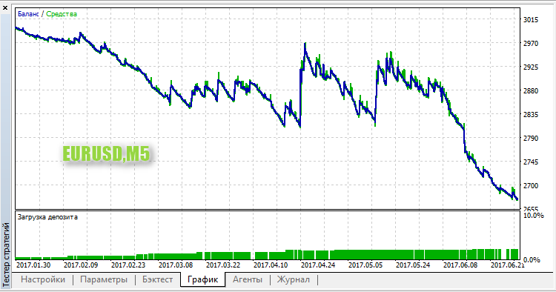The width and height of the screenshot is (556, 292).
Task: Click the 2017.06.21 date label
Action: (x=507, y=265)
